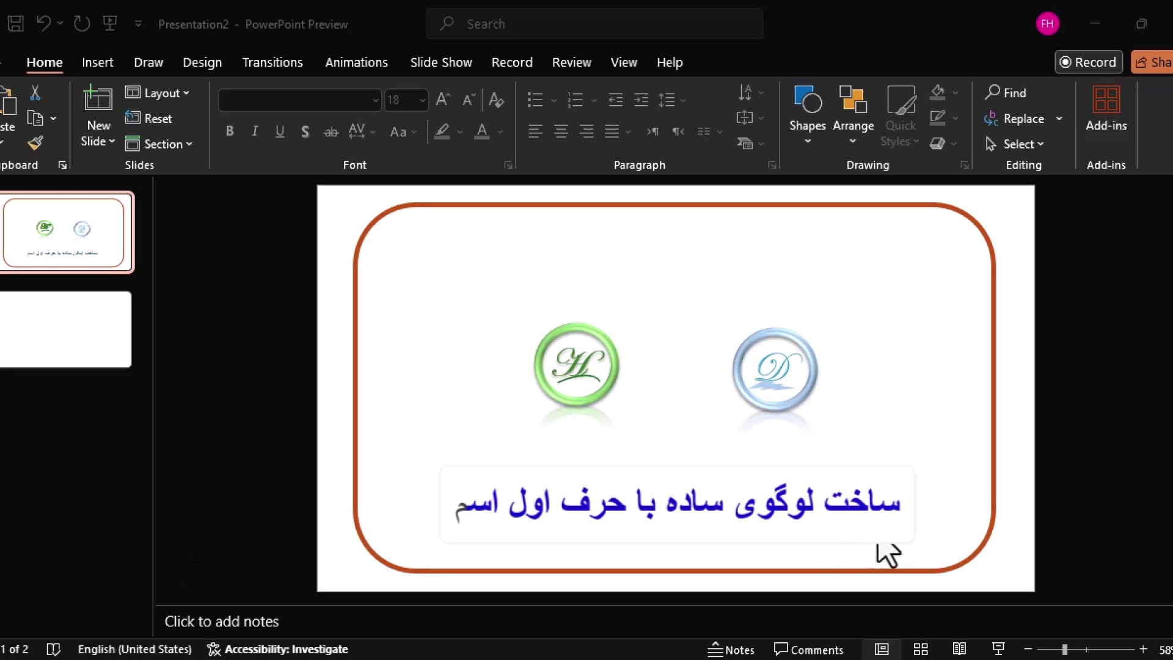The height and width of the screenshot is (660, 1173).
Task: Adjust the zoom slider handle
Action: [x=1064, y=650]
